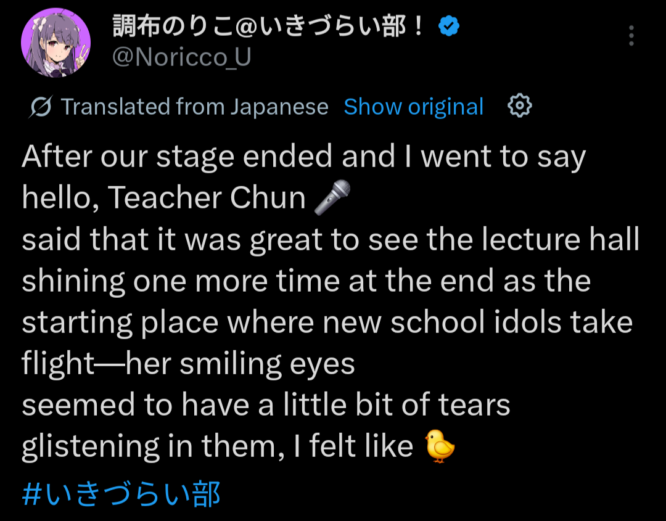Click the chick emoji ending the tweet
Image resolution: width=666 pixels, height=521 pixels.
tap(440, 446)
